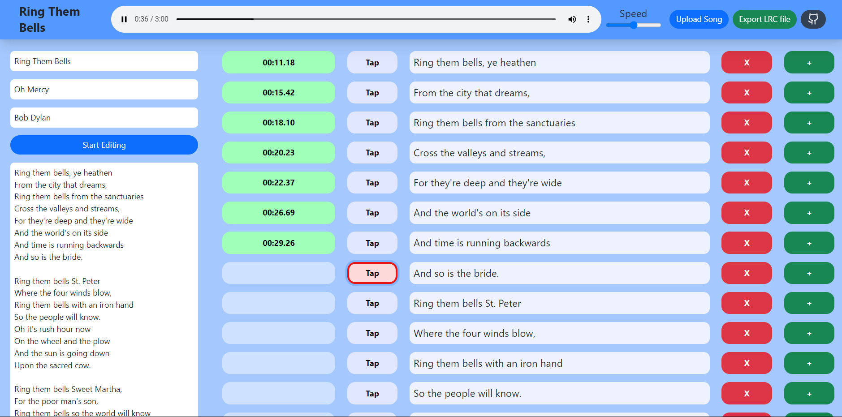Image resolution: width=842 pixels, height=417 pixels.
Task: Click the audio progress bar
Action: [366, 19]
